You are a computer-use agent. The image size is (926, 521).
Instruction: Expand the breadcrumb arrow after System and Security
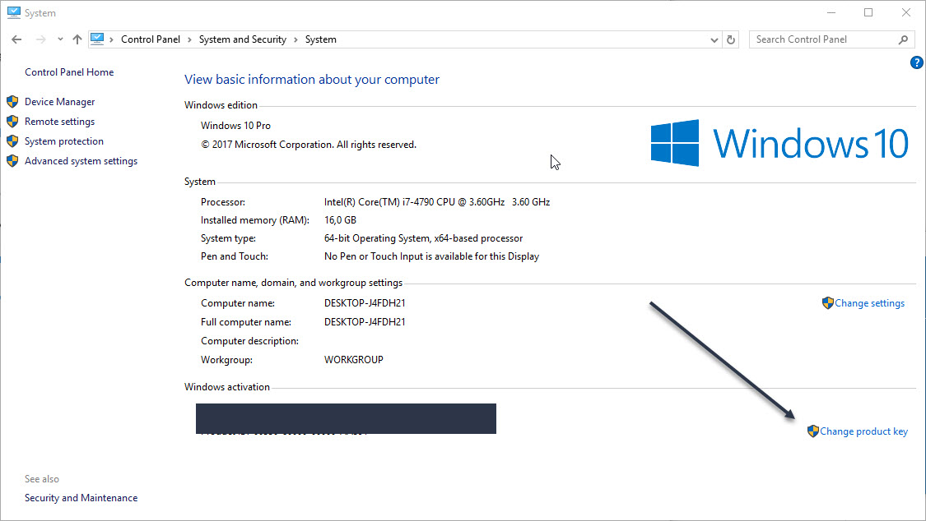coord(296,39)
